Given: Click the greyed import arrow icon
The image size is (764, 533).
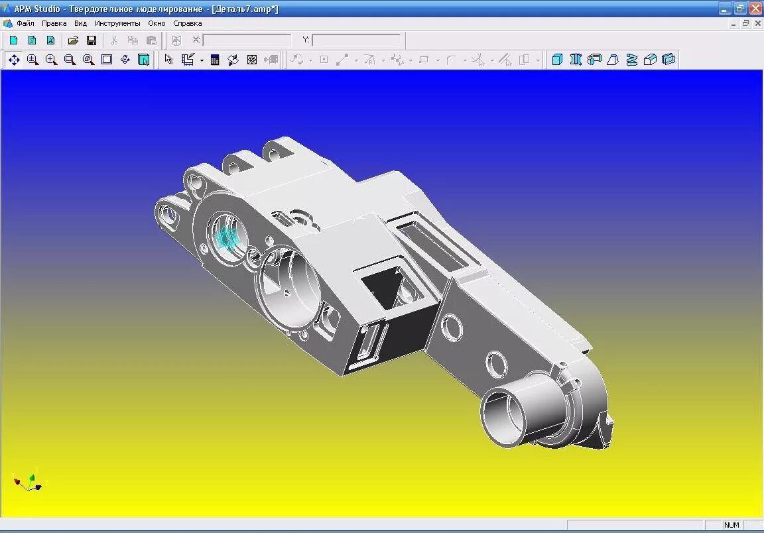Looking at the screenshot, I should click(271, 60).
